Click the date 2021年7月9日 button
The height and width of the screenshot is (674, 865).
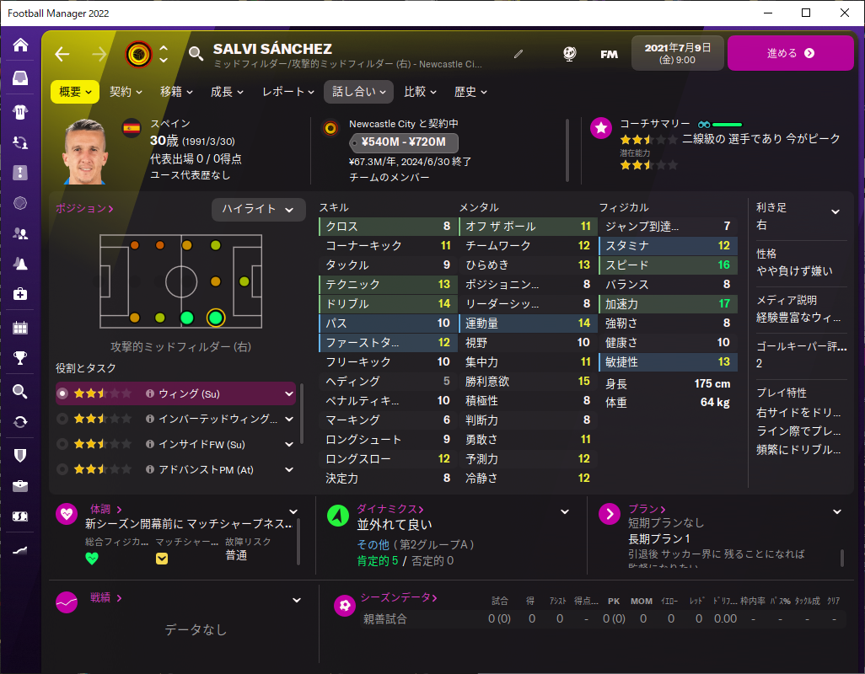point(678,53)
